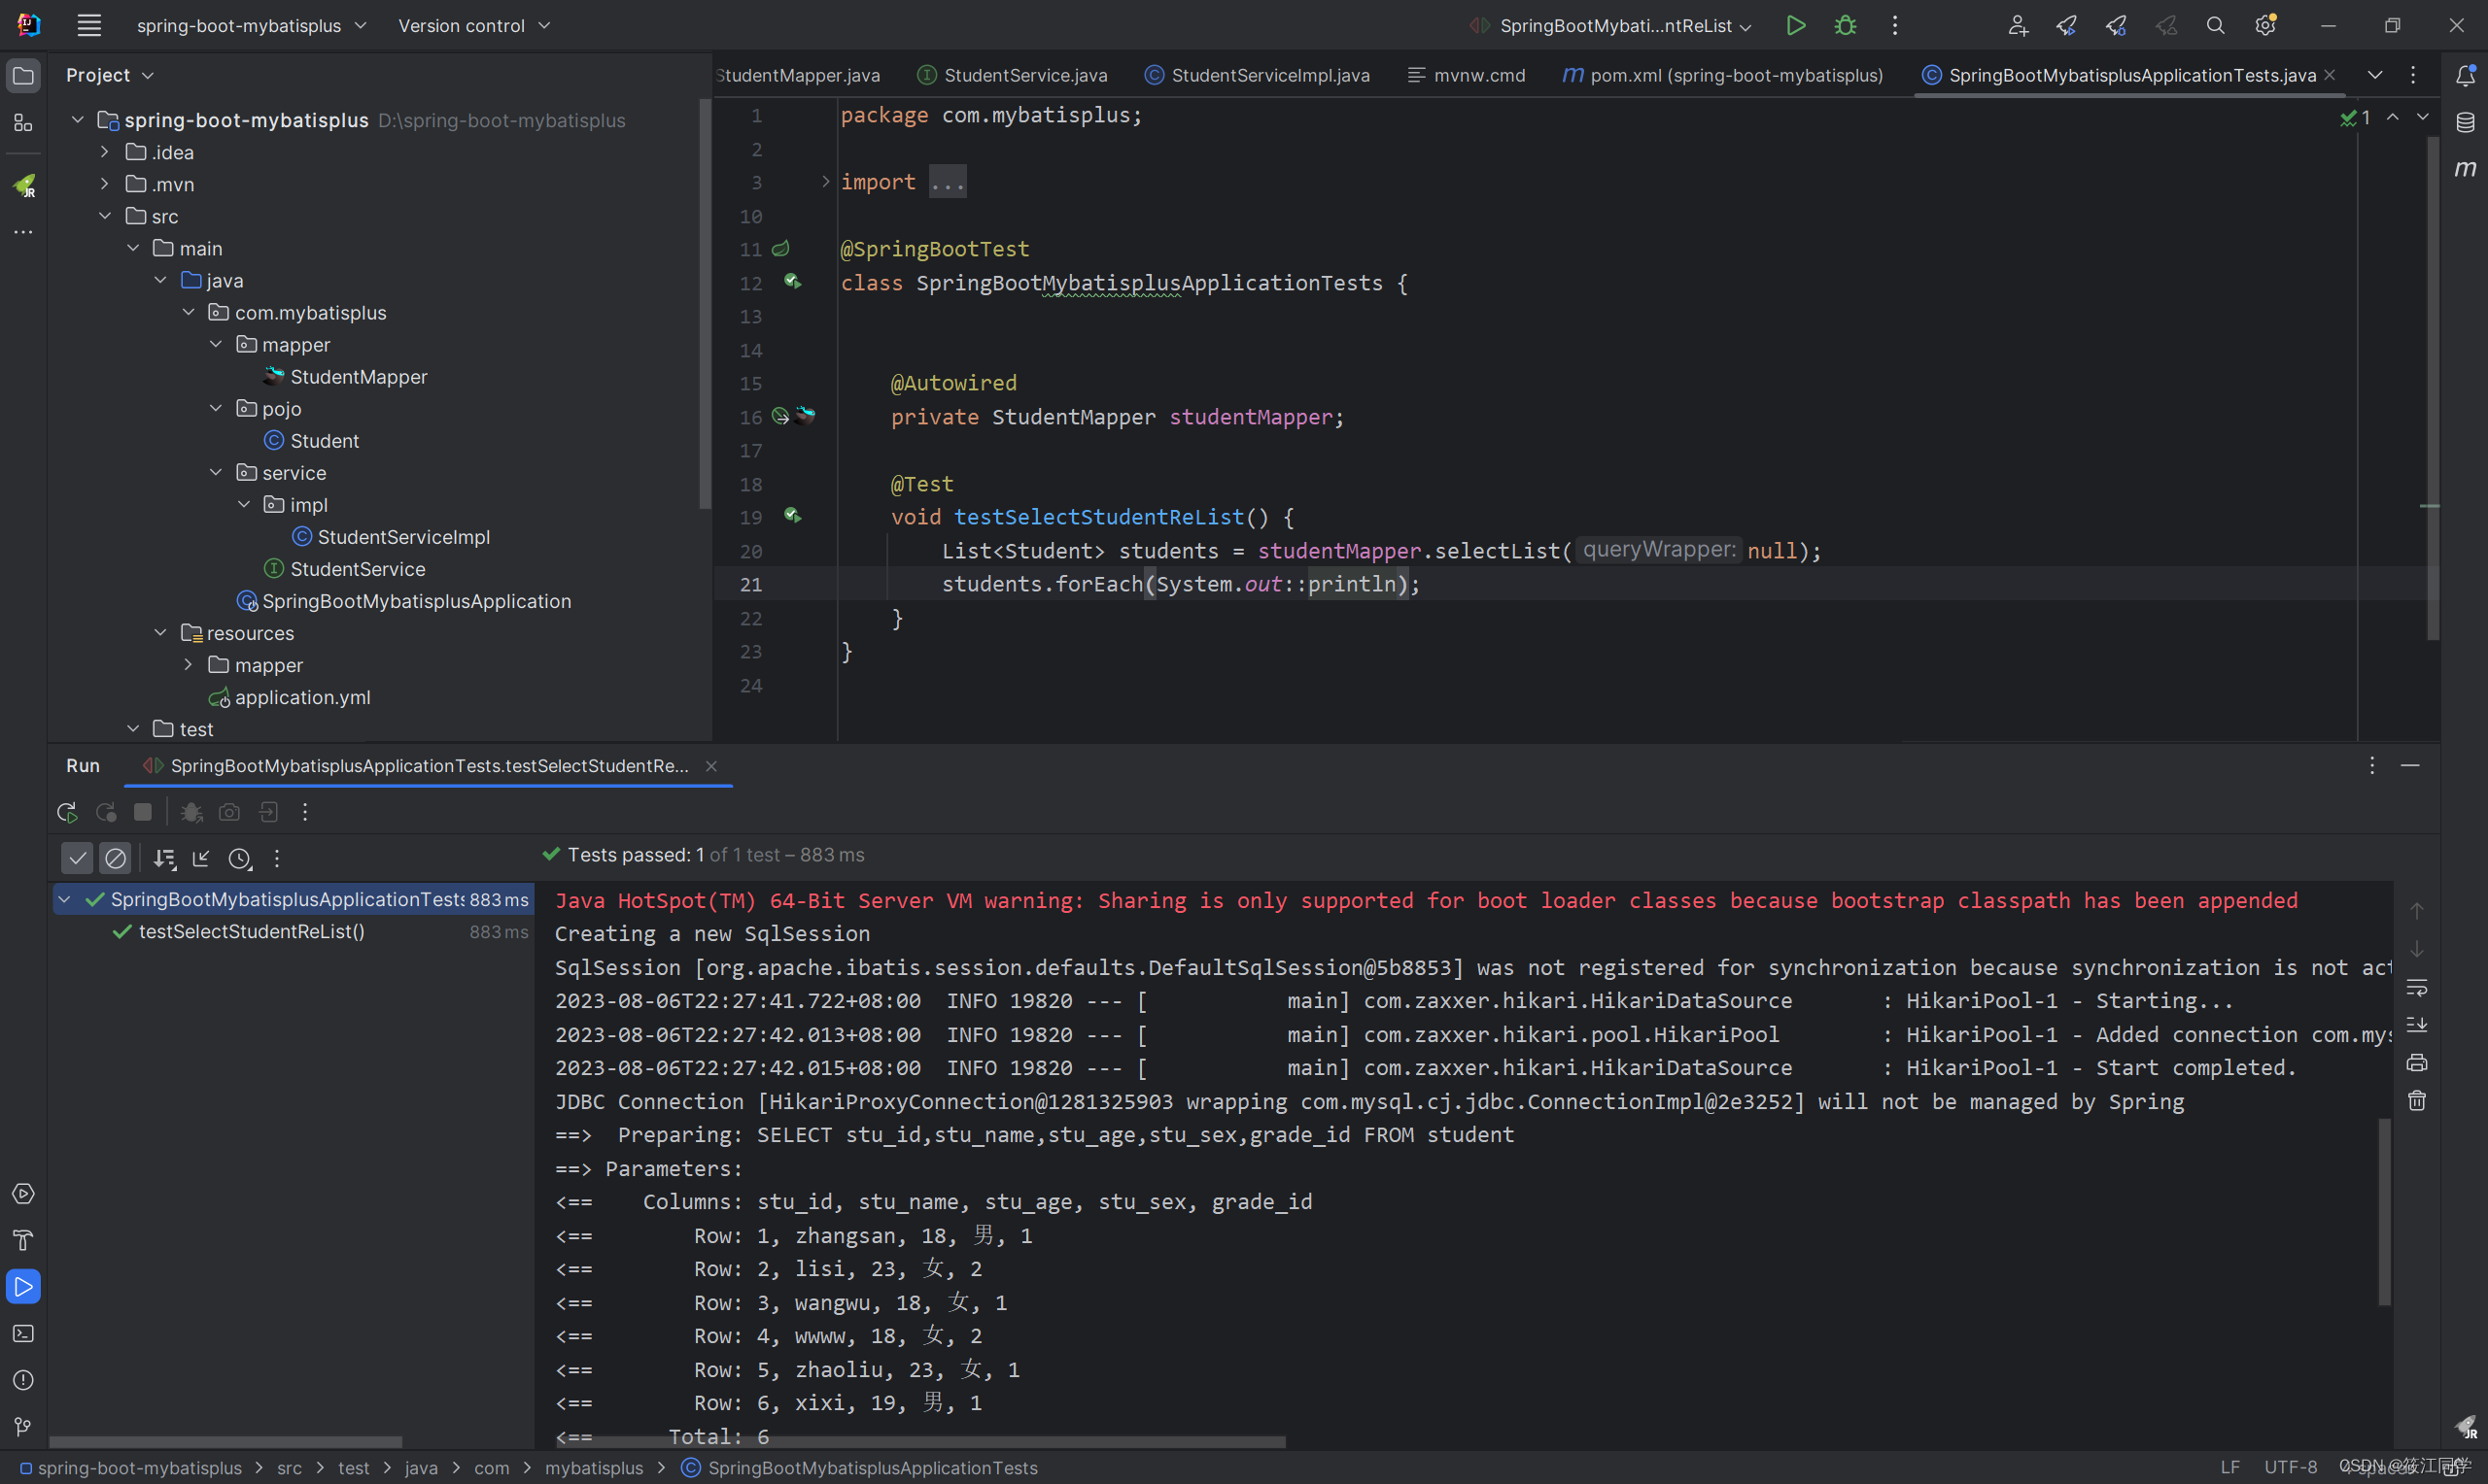
Task: Click the sort alphabetically test icon
Action: pos(164,858)
